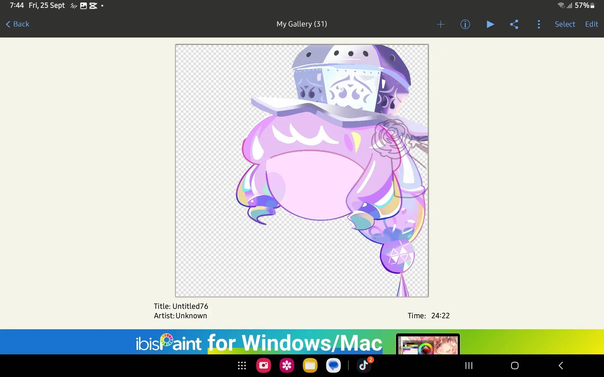Viewport: 604px width, 377px height.
Task: Tap the system back arrow in navigation bar
Action: click(x=561, y=365)
